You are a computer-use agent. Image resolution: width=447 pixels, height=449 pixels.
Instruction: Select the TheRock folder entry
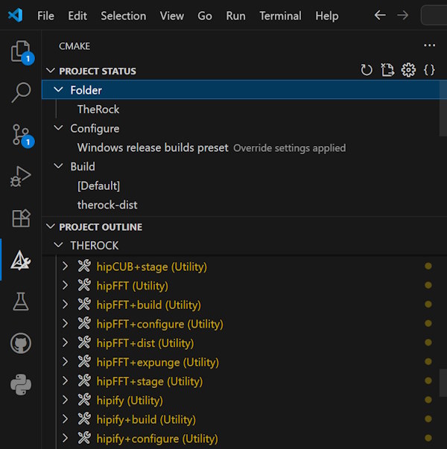pyautogui.click(x=98, y=109)
